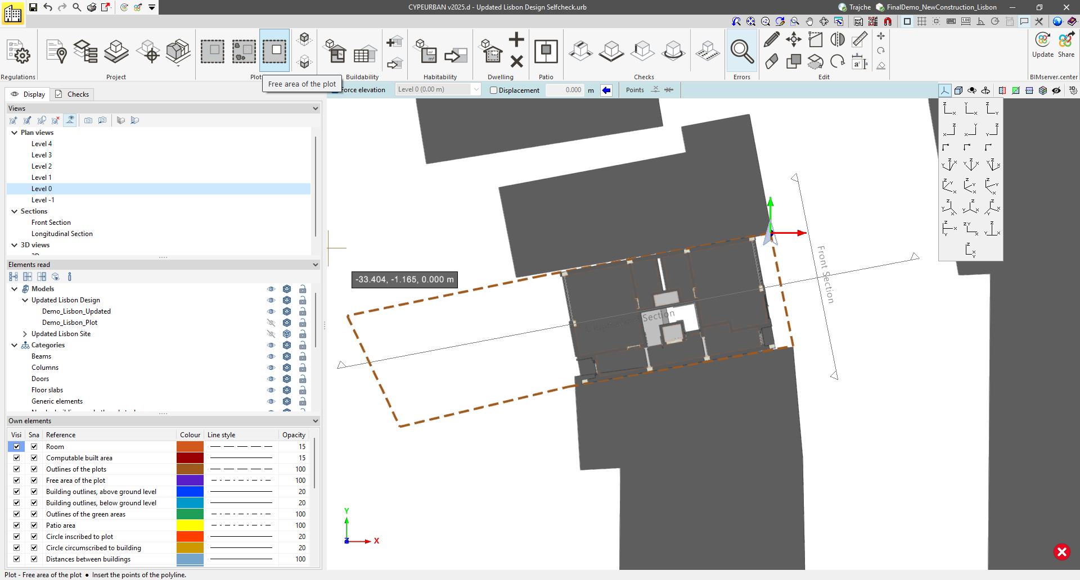Switch to the Display tab

point(28,94)
